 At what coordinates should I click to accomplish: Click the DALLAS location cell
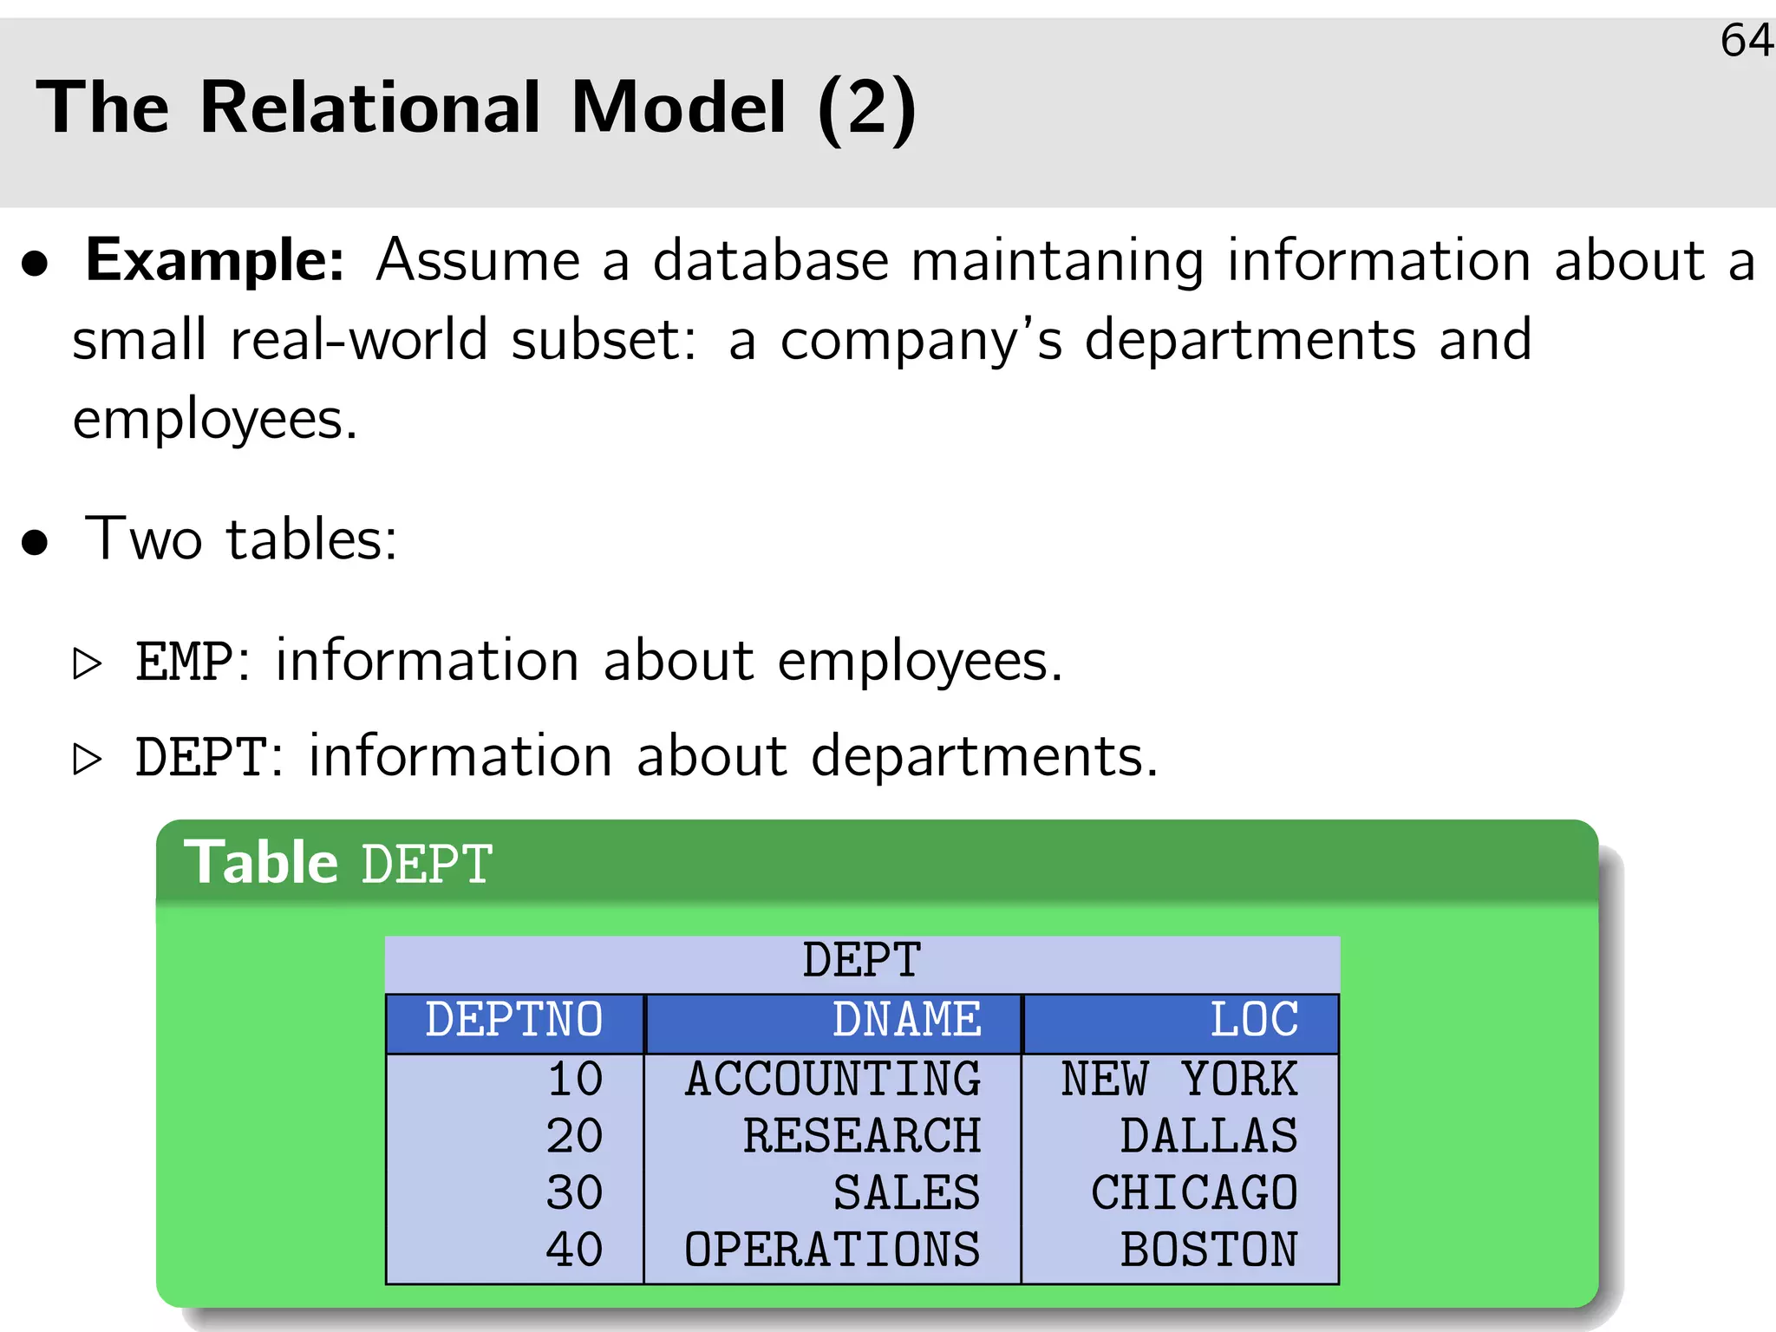point(1209,1136)
